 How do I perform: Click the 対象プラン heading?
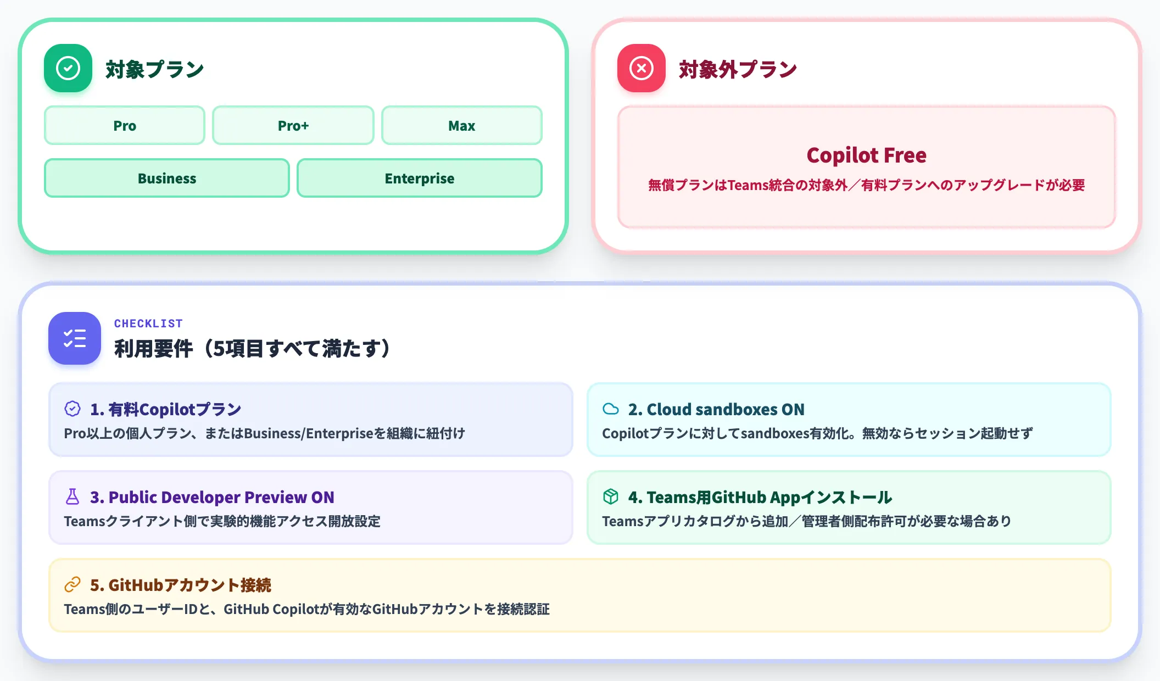[155, 69]
